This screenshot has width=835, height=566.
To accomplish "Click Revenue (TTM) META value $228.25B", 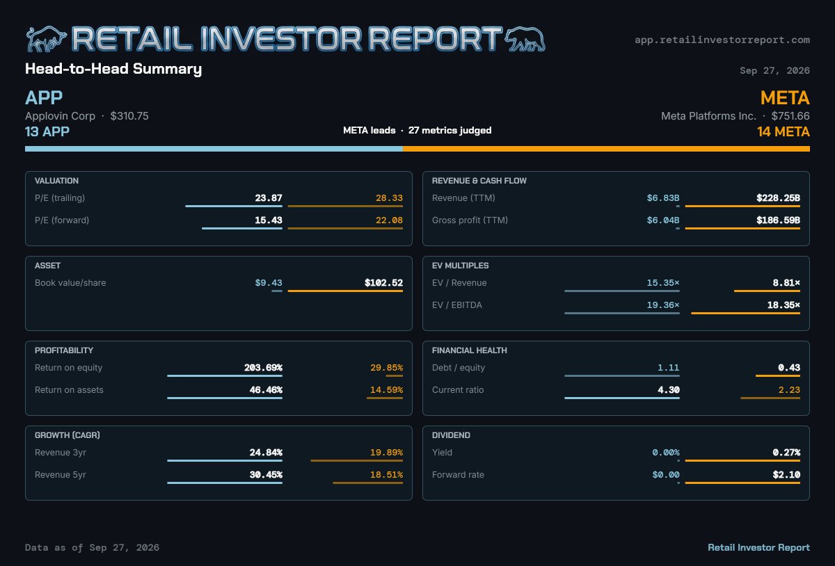I will coord(778,198).
